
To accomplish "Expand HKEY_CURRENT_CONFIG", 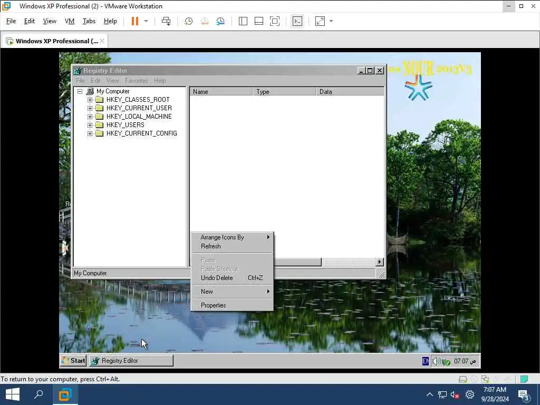I will (90, 133).
